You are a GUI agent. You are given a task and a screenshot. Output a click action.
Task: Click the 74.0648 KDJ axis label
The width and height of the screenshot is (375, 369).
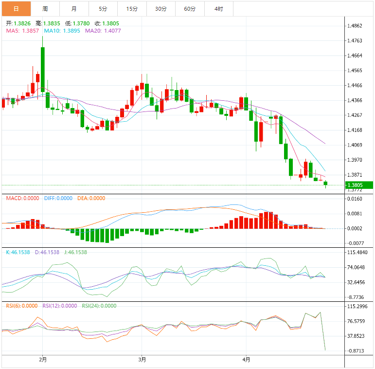[x=356, y=268]
